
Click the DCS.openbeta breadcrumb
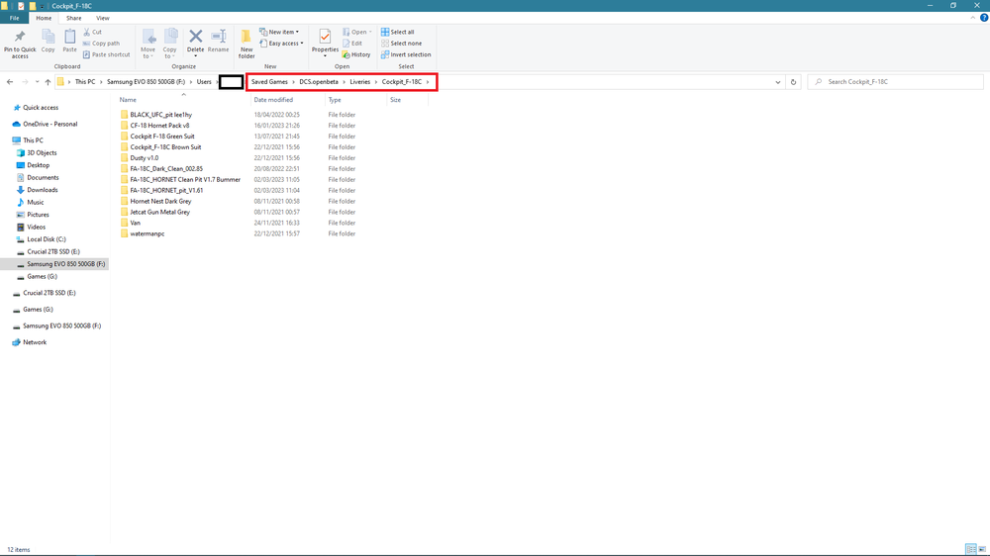319,82
